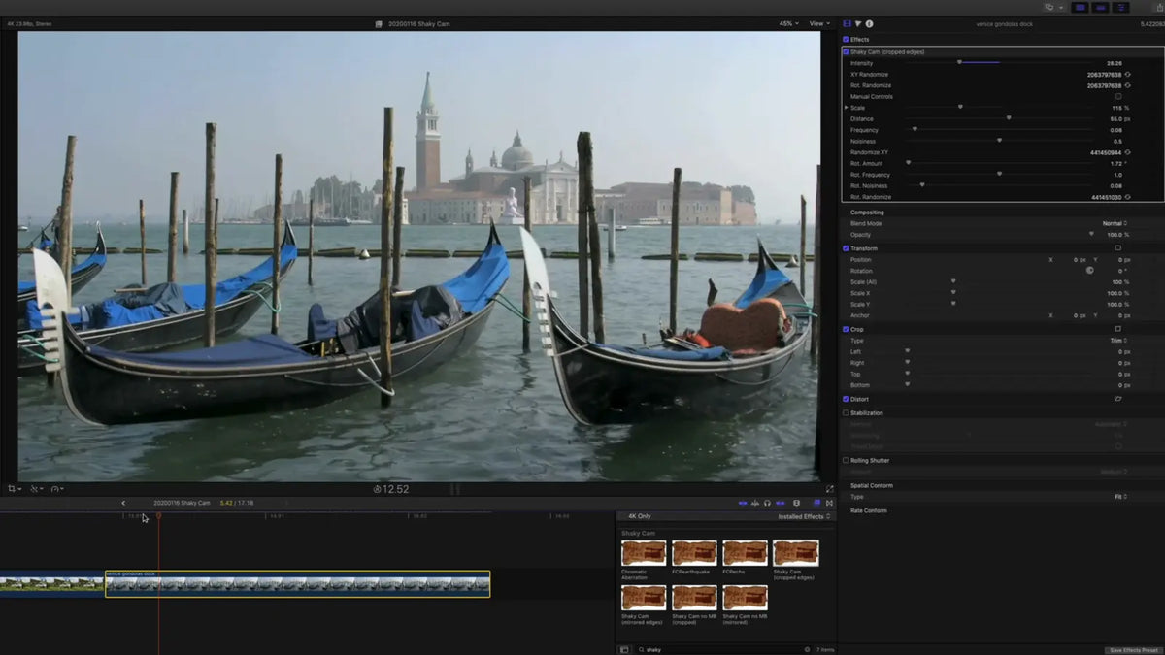Open the Spatial Conform Type Fit dropdown
This screenshot has height=655, width=1165.
(1120, 497)
